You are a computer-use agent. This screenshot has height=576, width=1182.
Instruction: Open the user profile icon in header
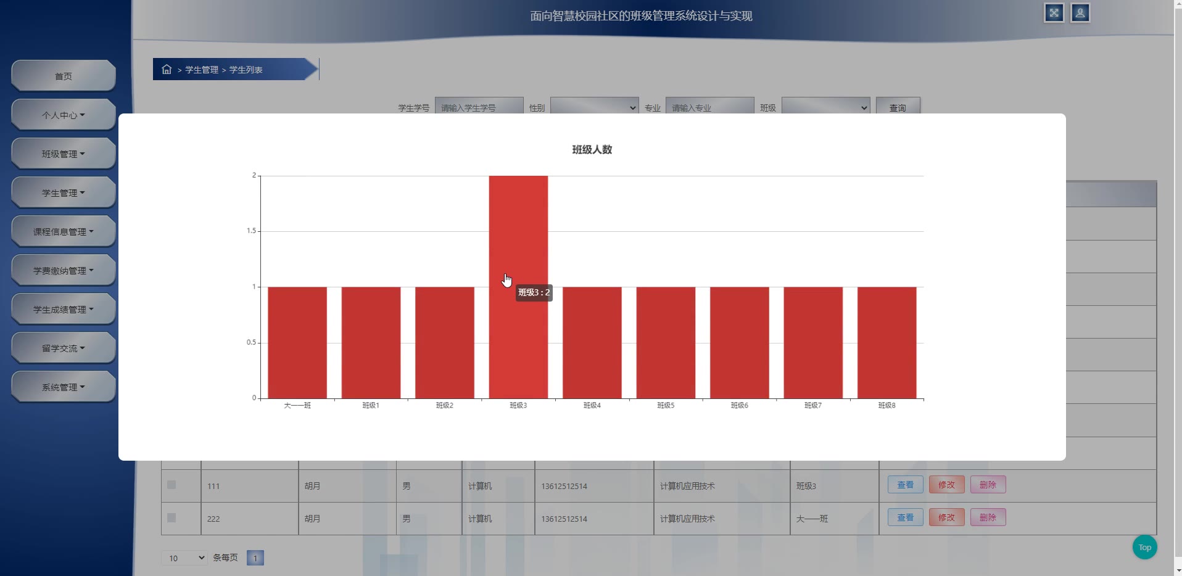point(1080,13)
